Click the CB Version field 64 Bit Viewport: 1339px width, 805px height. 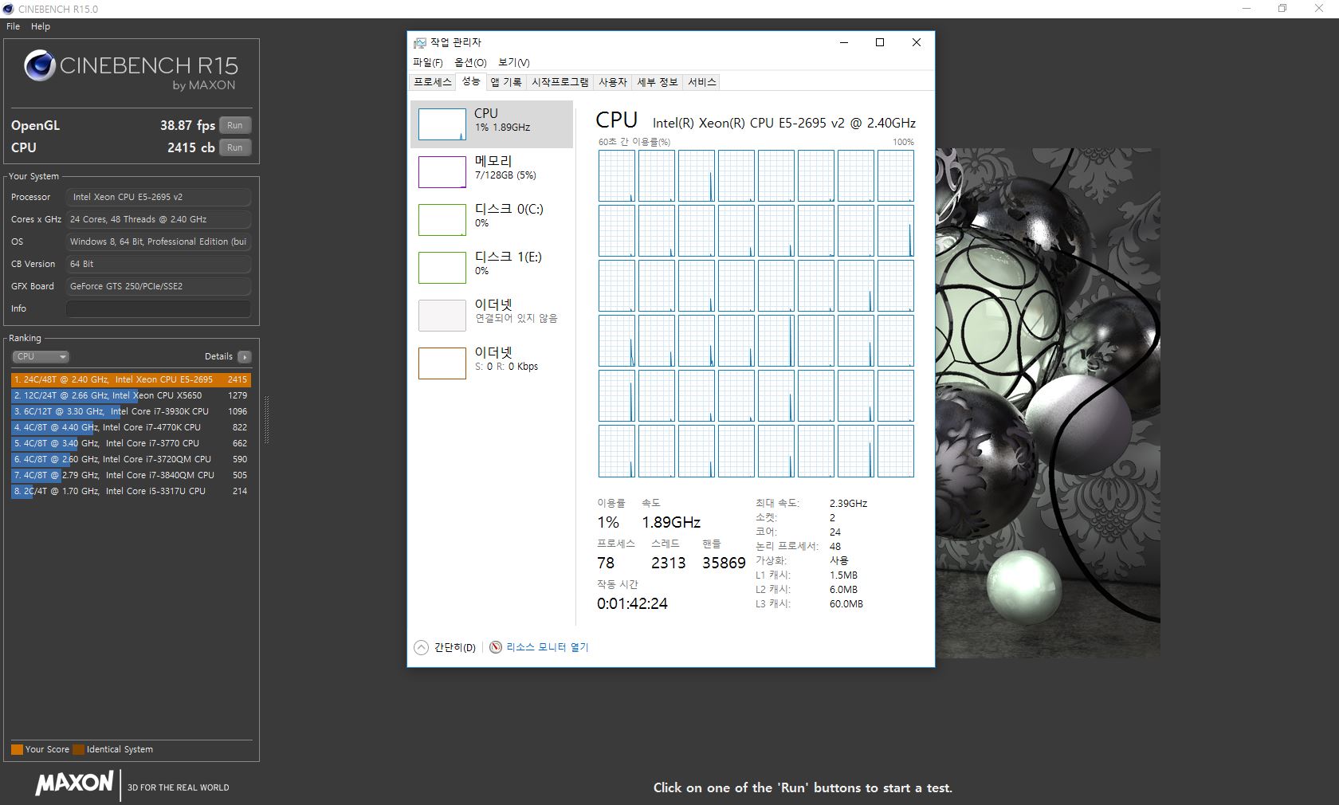[158, 264]
